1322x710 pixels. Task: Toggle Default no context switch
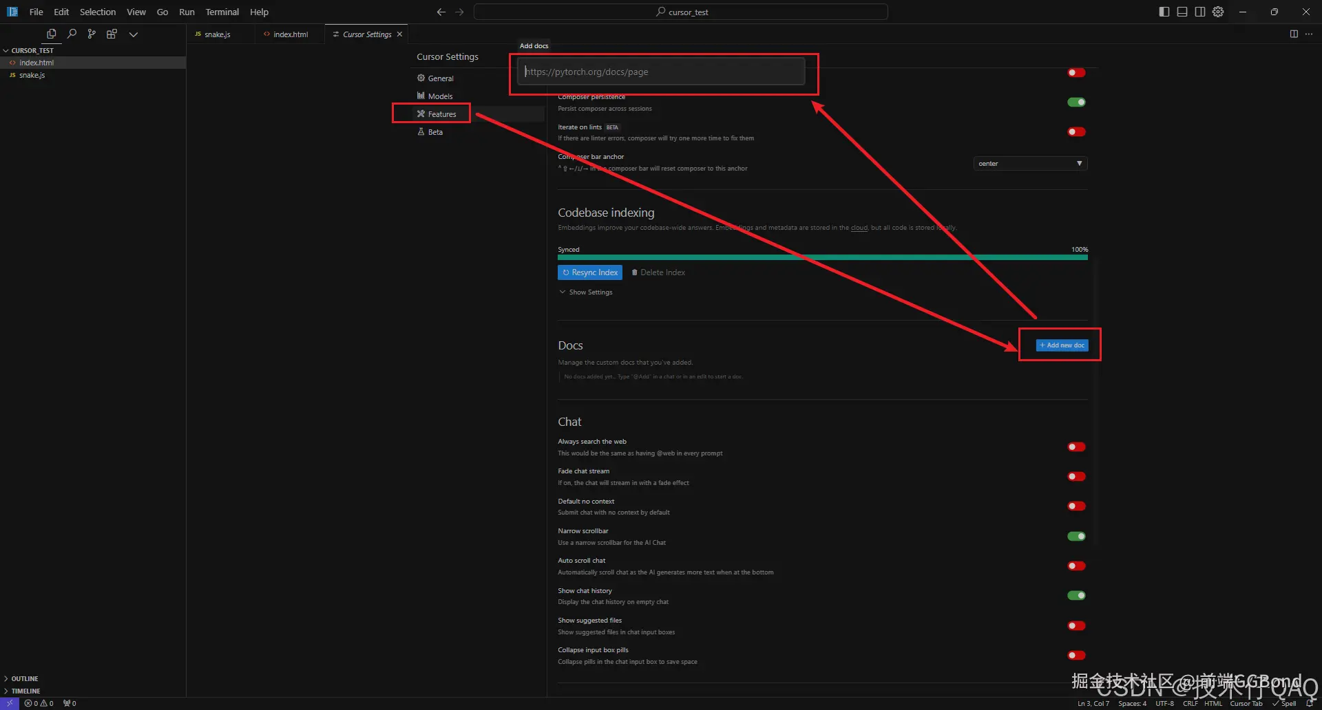(1076, 506)
